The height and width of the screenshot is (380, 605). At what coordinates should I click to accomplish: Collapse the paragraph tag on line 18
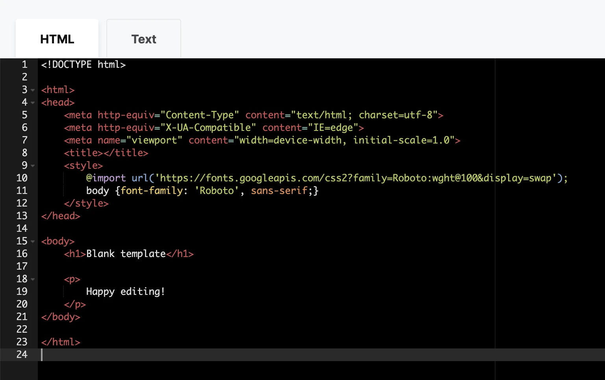(33, 279)
